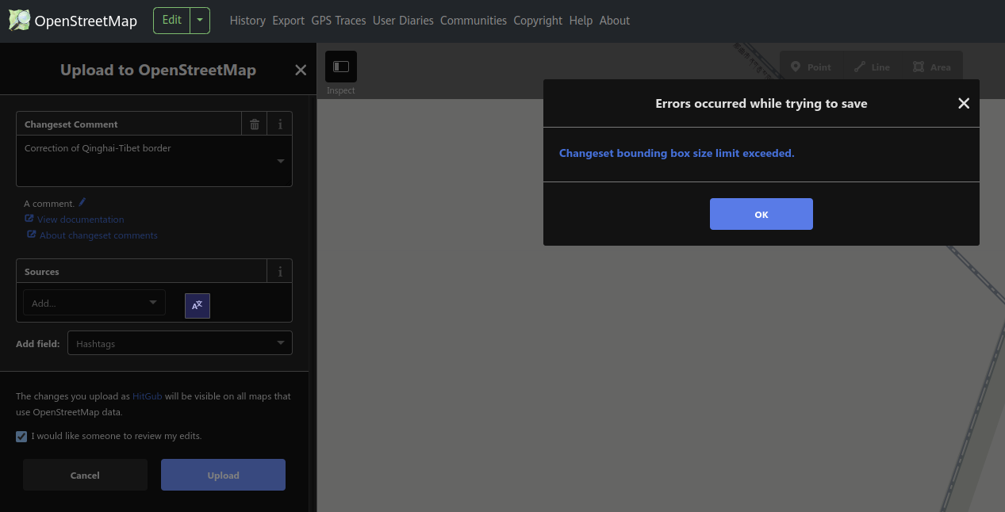Click 'Changeset bounding box size limit exceeded' text
This screenshot has width=1005, height=512.
[x=677, y=153]
